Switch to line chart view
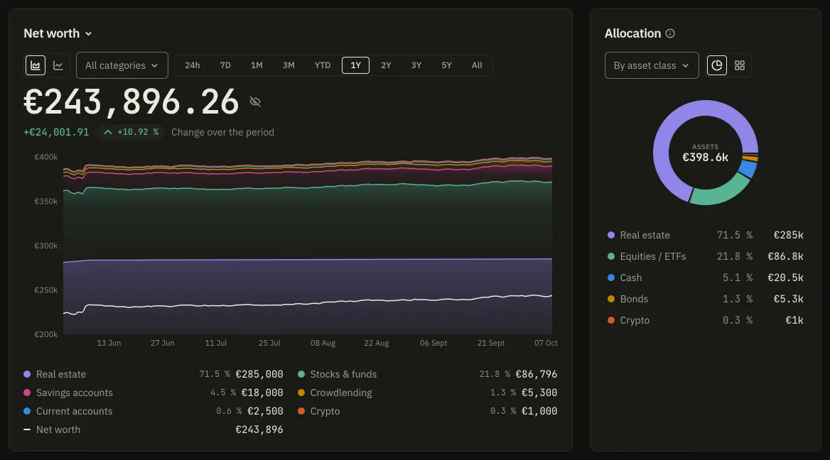 click(x=58, y=65)
